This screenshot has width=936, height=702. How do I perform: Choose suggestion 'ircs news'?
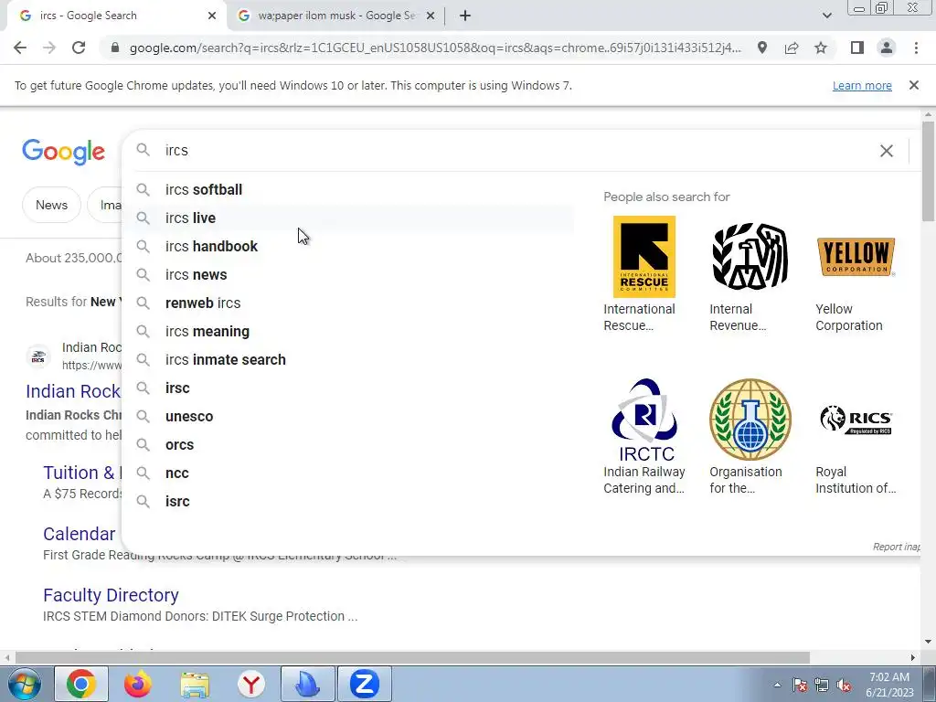coord(347,274)
